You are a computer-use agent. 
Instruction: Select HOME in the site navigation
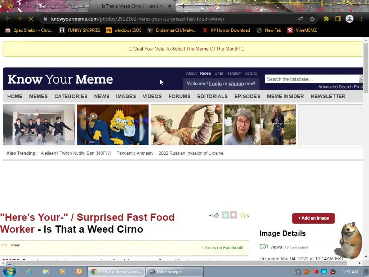coord(15,96)
